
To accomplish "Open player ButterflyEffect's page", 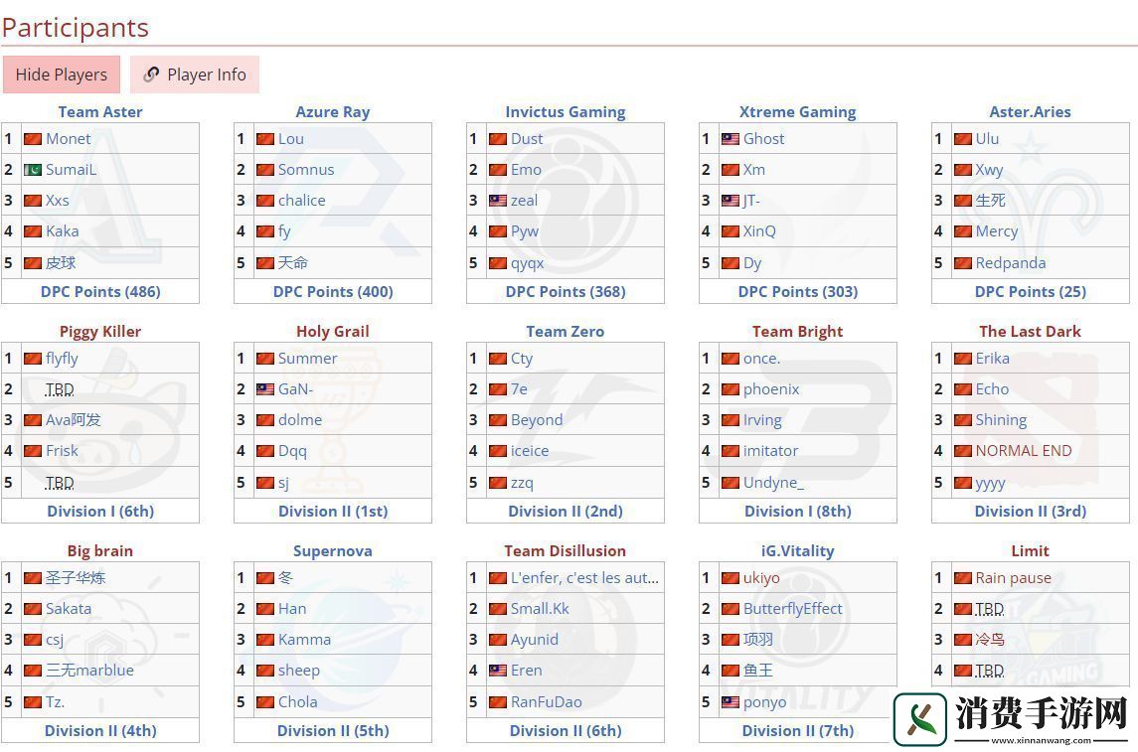I will [792, 609].
